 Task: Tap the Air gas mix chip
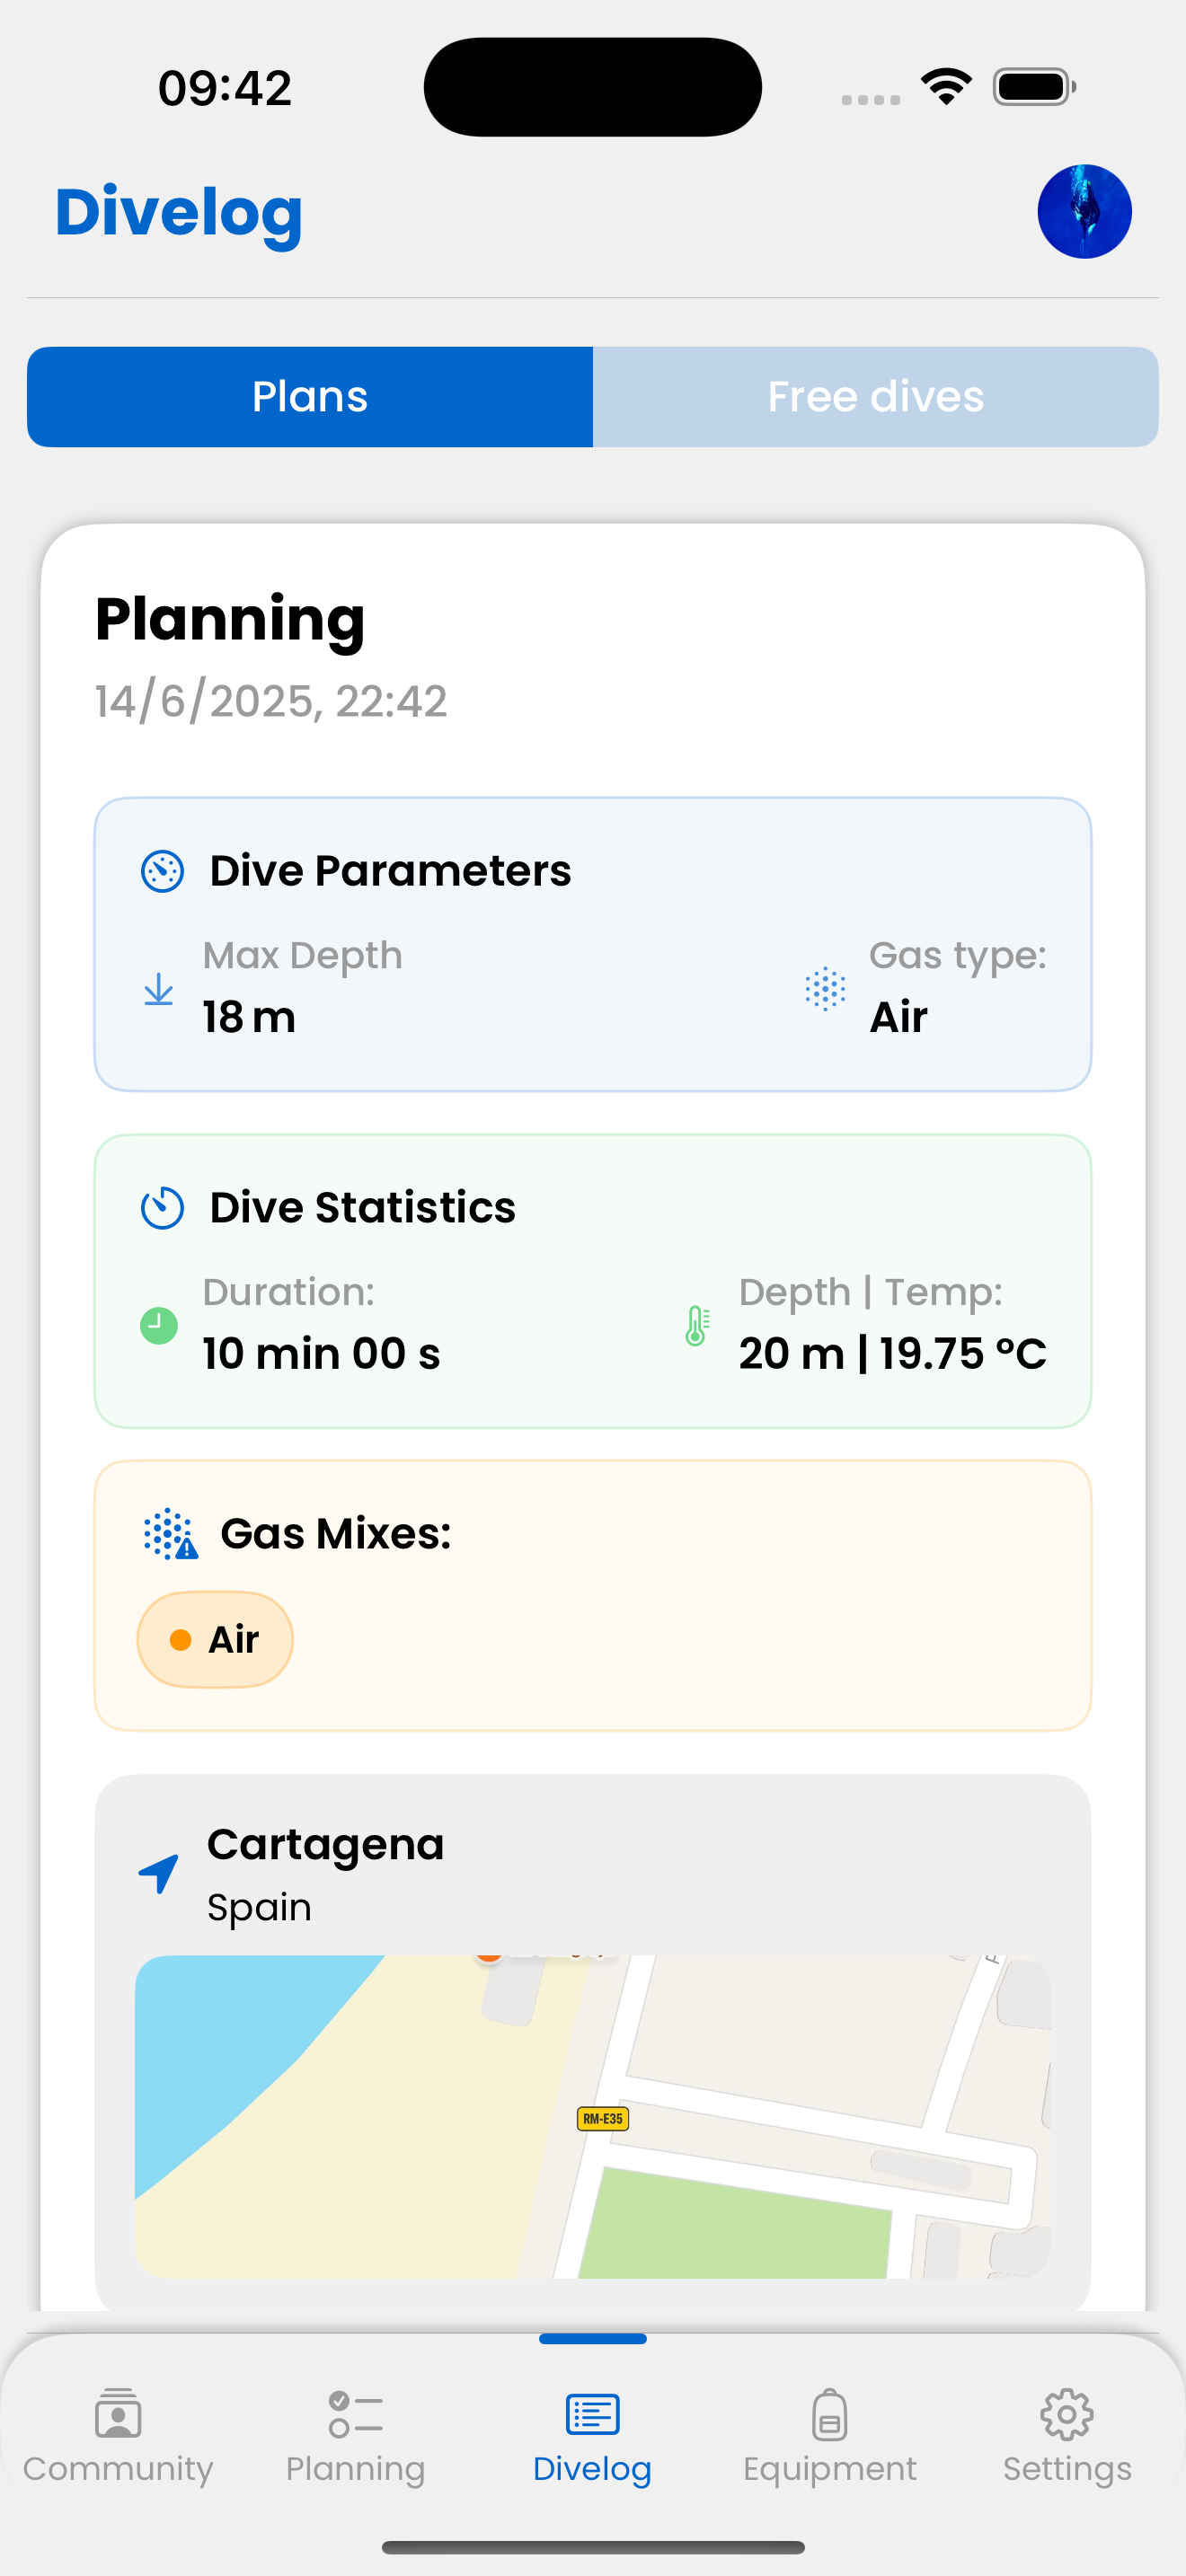tap(215, 1640)
